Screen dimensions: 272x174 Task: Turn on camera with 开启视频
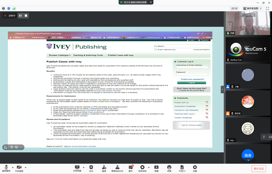(x=19, y=168)
